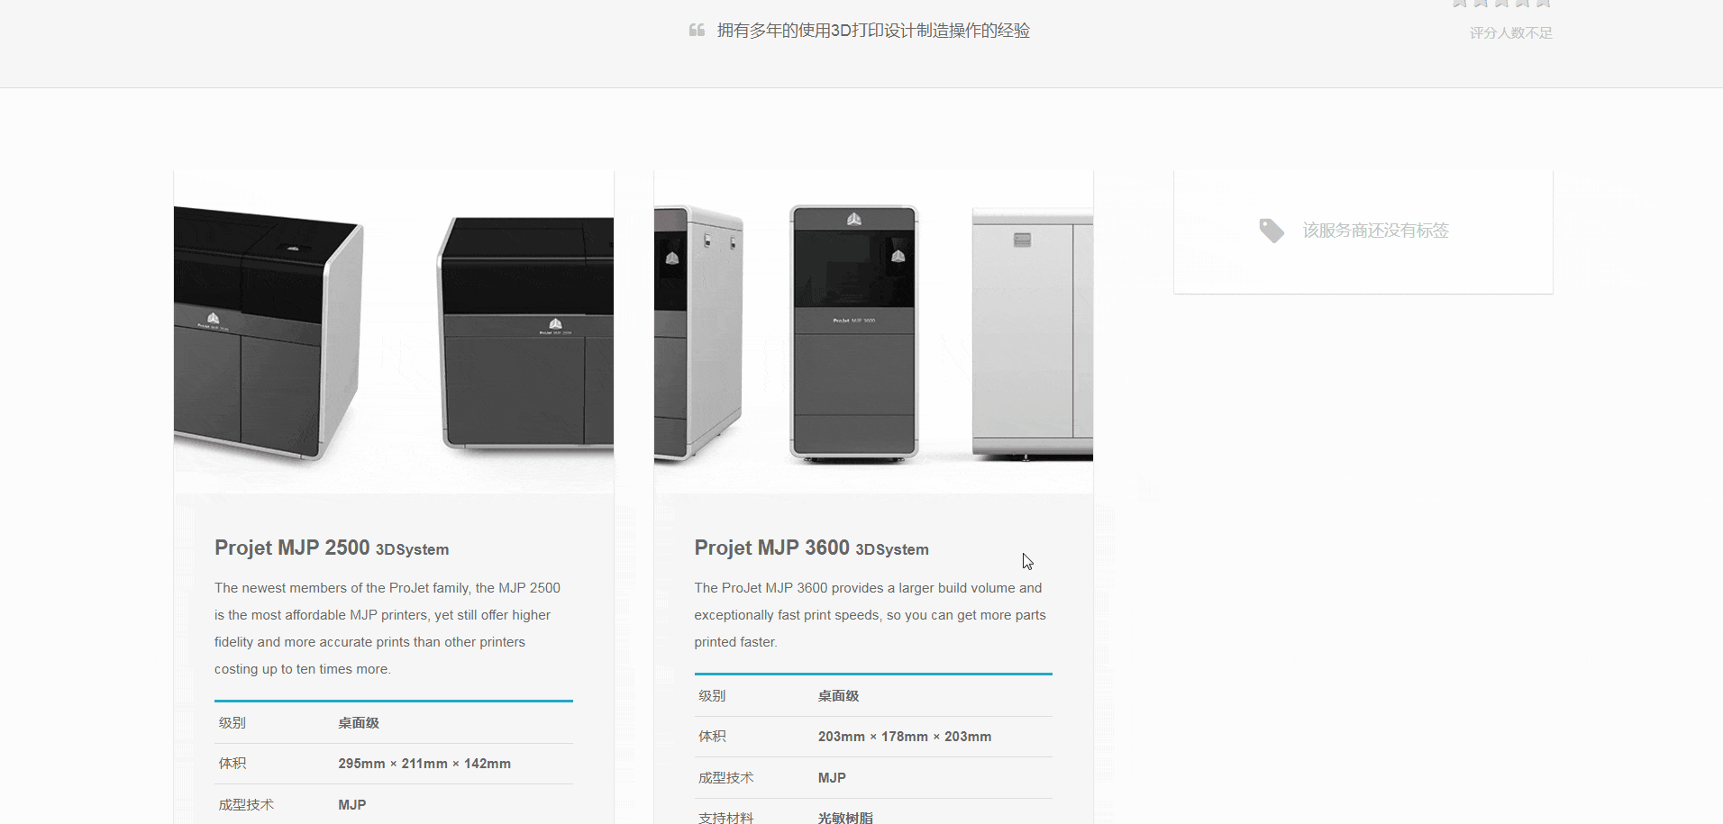Click the 该服务商还没有标签 placeholder text
This screenshot has height=824, width=1723.
1375,231
